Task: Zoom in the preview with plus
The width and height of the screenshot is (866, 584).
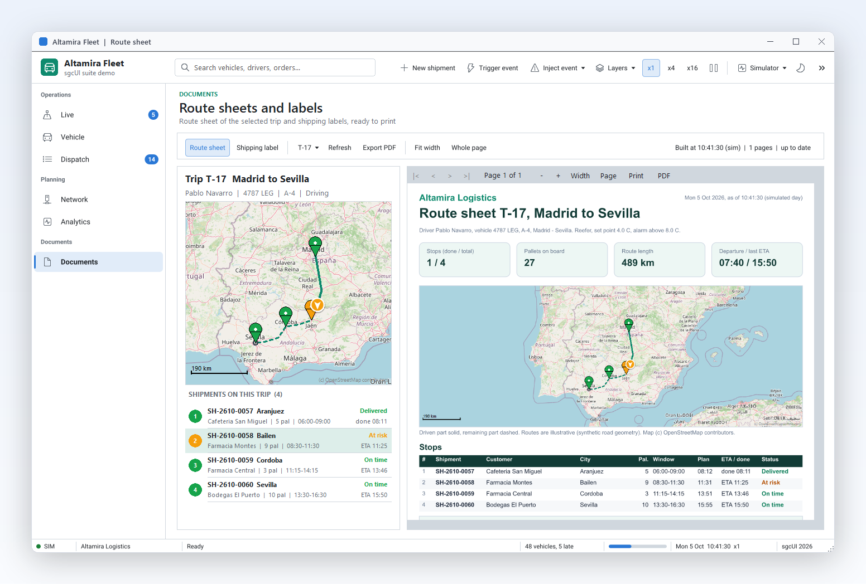Action: point(558,176)
